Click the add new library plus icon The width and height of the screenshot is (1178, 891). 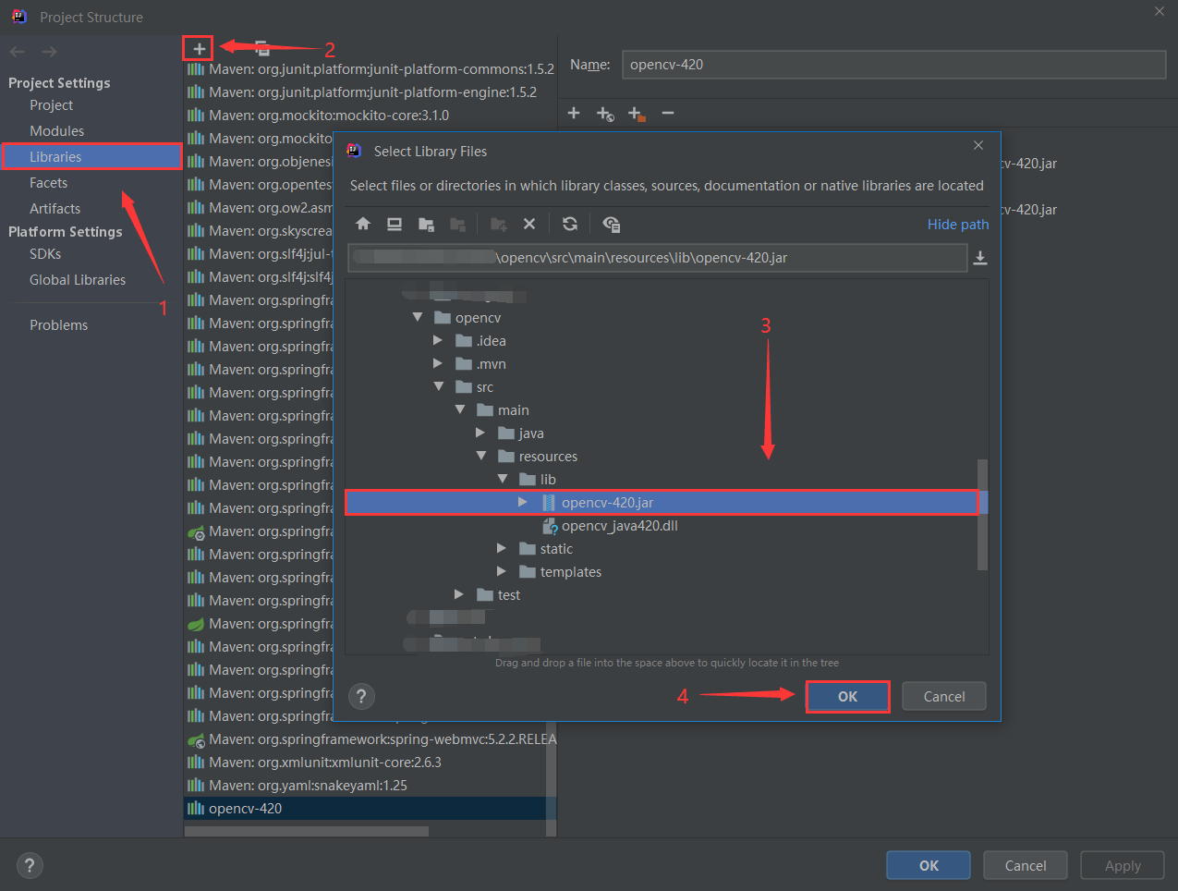click(x=199, y=48)
